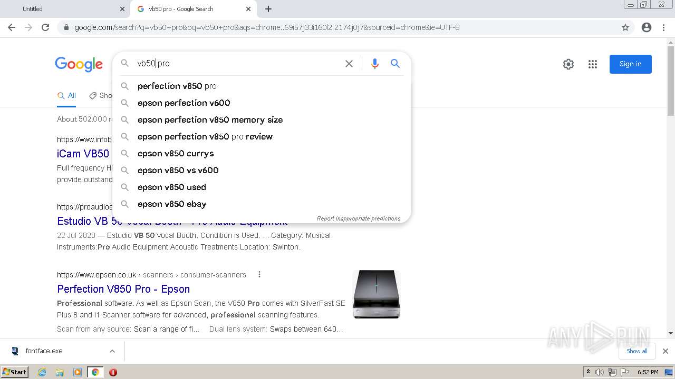Screen dimensions: 675x379
Task: Open a new tab with the plus button
Action: (x=268, y=9)
